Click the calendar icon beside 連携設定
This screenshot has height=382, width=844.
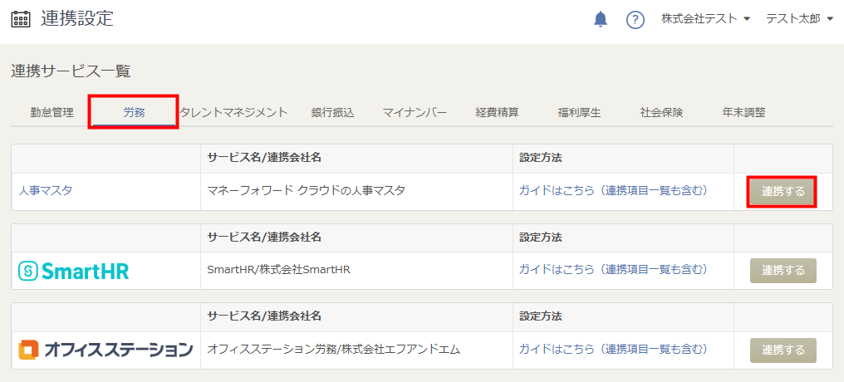[x=21, y=19]
